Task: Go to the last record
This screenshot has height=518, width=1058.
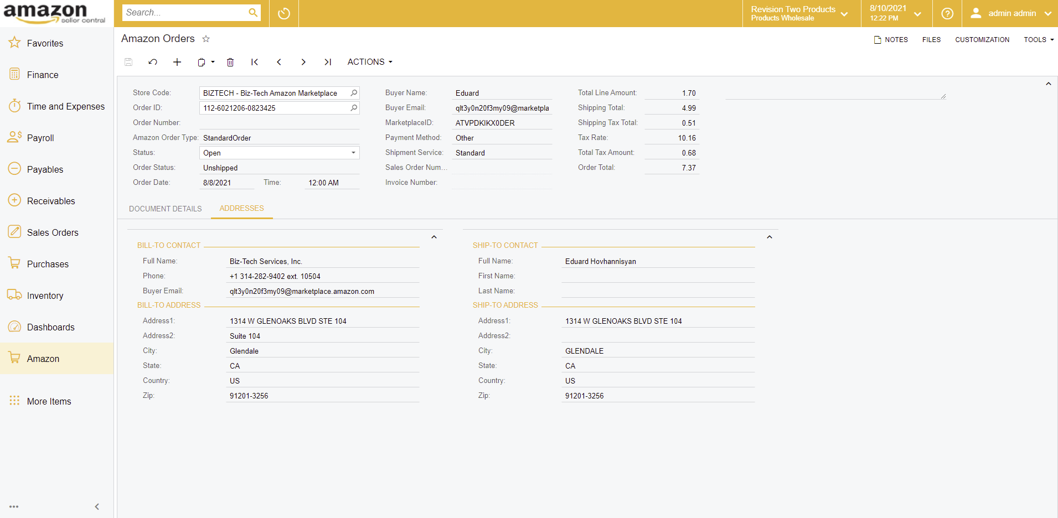Action: pyautogui.click(x=328, y=62)
